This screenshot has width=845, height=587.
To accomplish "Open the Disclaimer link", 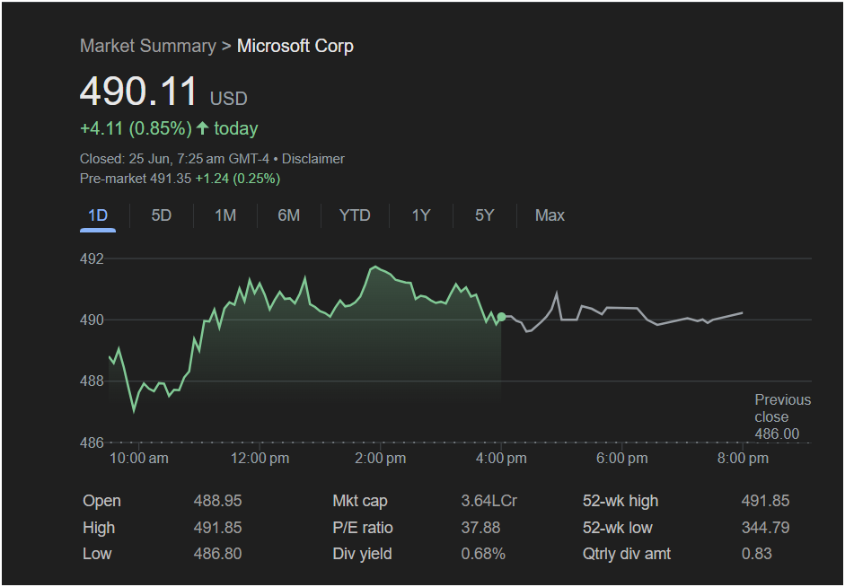I will [x=313, y=159].
